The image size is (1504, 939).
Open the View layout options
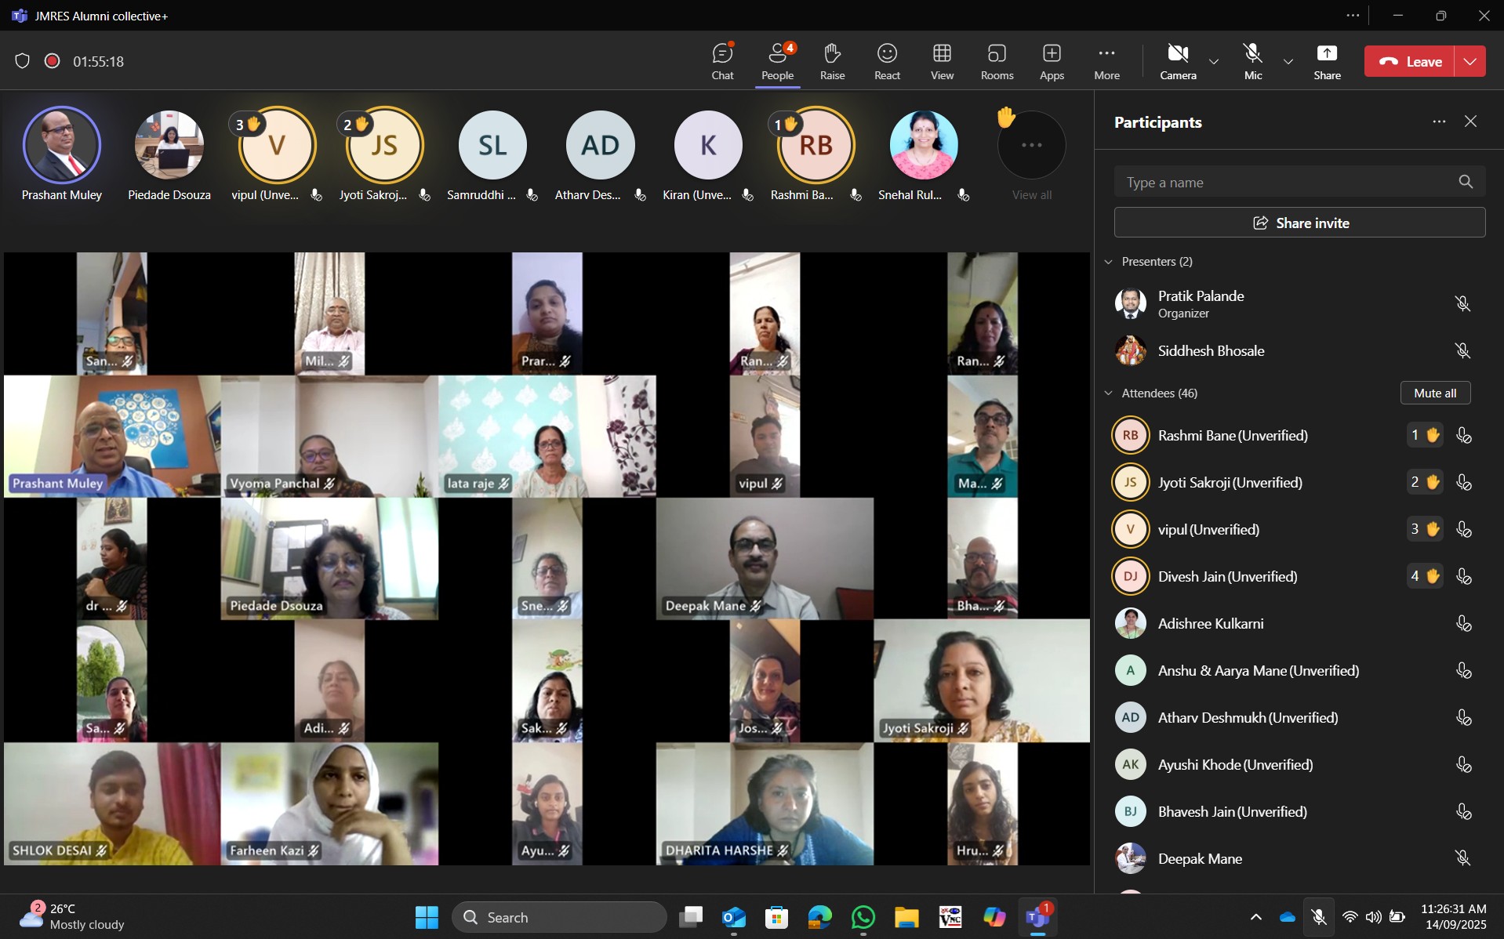(x=942, y=61)
